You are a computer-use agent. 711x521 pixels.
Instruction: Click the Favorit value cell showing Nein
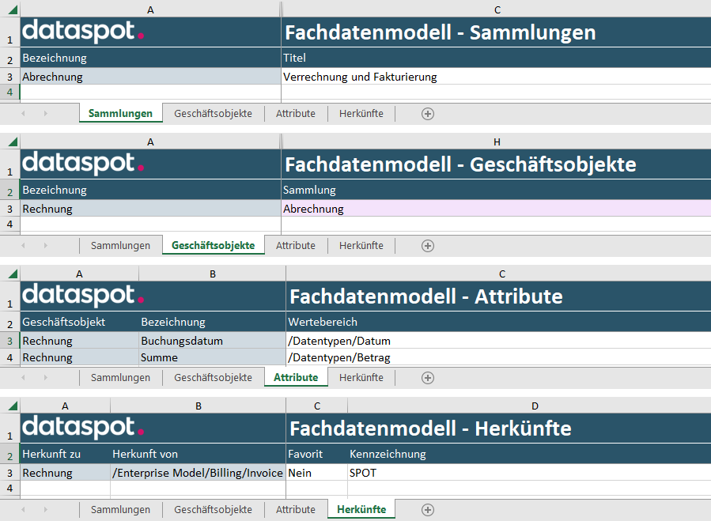tap(316, 473)
